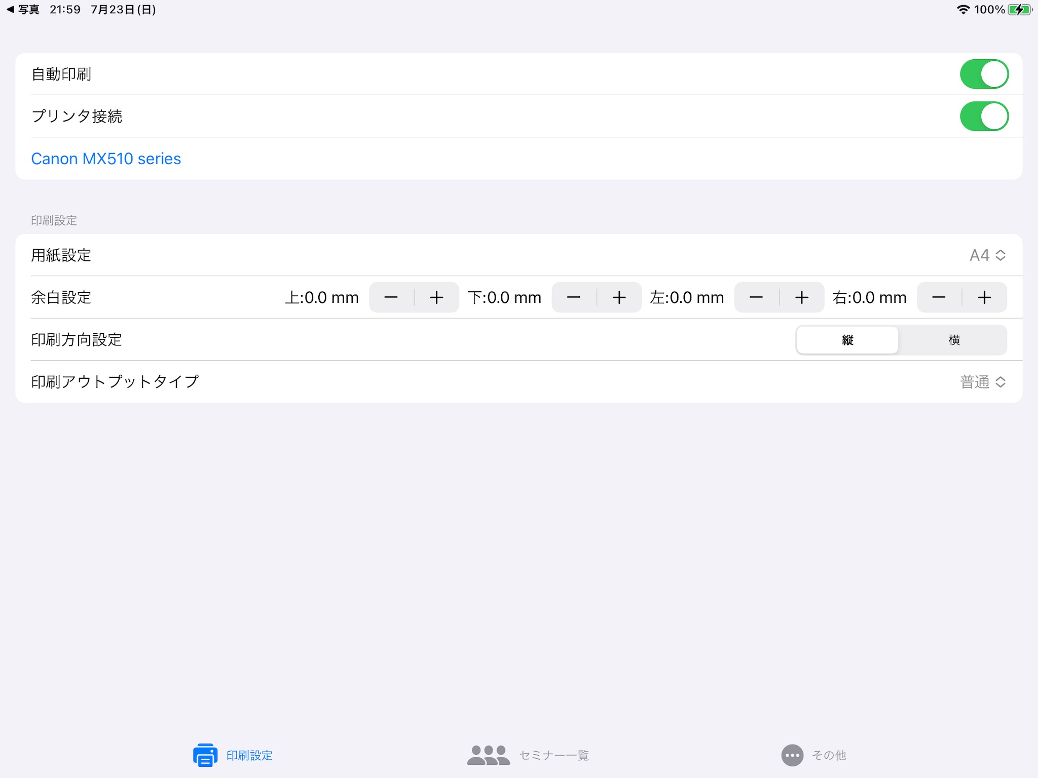
Task: Decrease the 左 left margin with minus
Action: click(756, 297)
